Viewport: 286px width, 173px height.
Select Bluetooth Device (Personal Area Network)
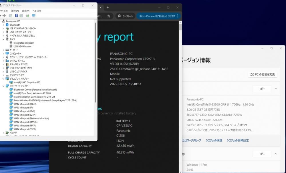[35, 90]
